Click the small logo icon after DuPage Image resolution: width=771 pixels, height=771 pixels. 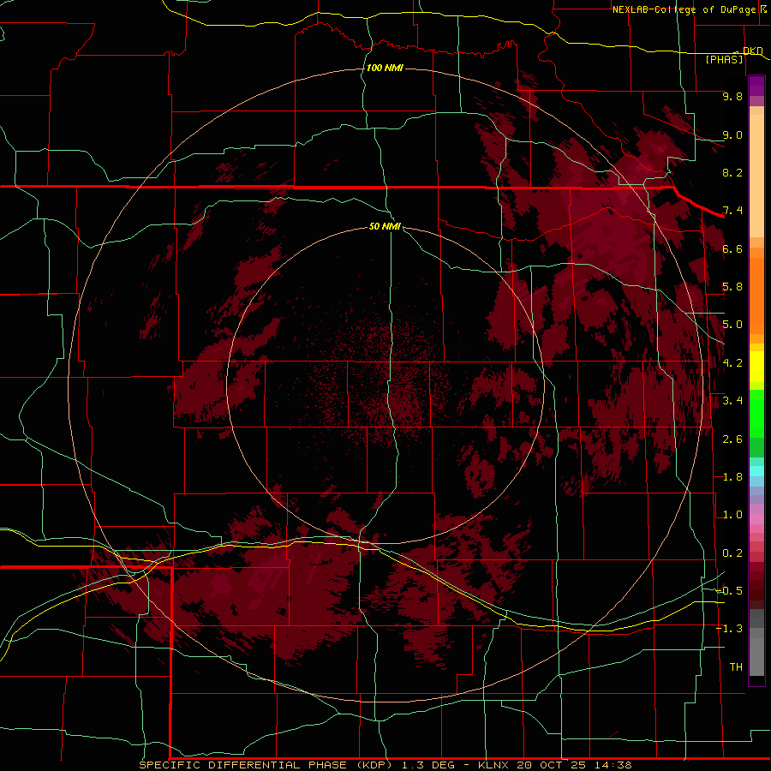pos(763,9)
